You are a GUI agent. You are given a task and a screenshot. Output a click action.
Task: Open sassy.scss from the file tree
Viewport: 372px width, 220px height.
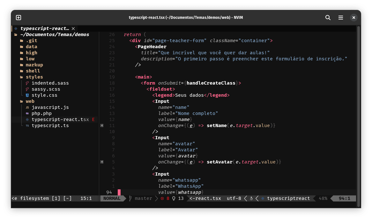[46, 89]
